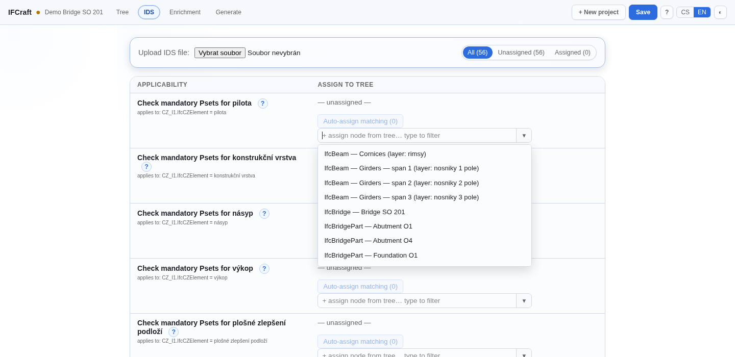This screenshot has height=357, width=735.
Task: Open the Generate tab
Action: click(229, 12)
